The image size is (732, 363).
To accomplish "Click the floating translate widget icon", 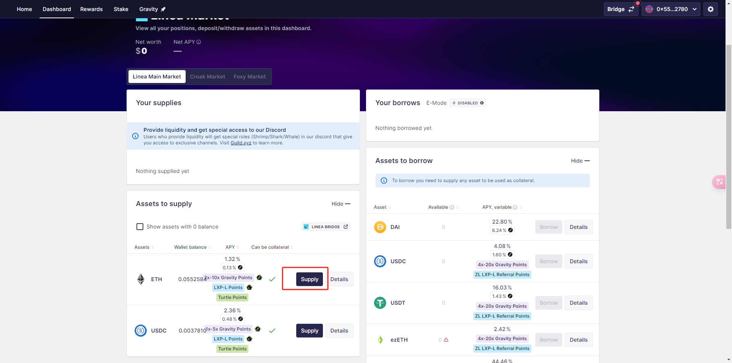I will click(720, 182).
